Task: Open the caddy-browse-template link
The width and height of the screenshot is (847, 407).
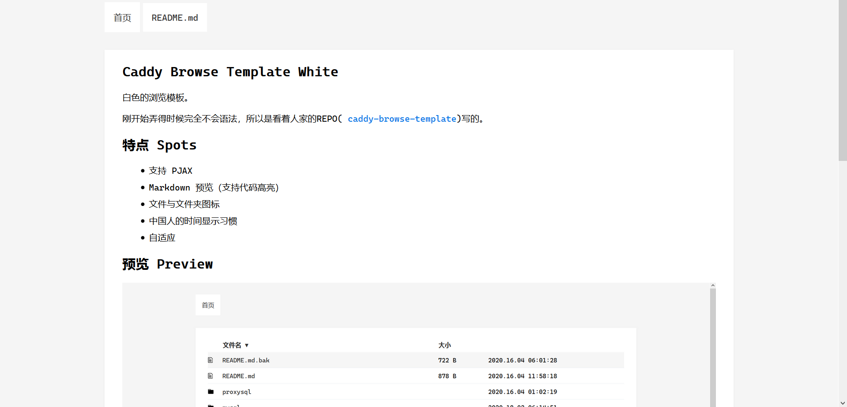Action: coord(402,119)
